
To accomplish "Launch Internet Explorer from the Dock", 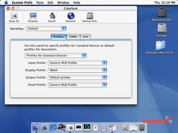I will click(53, 128).
